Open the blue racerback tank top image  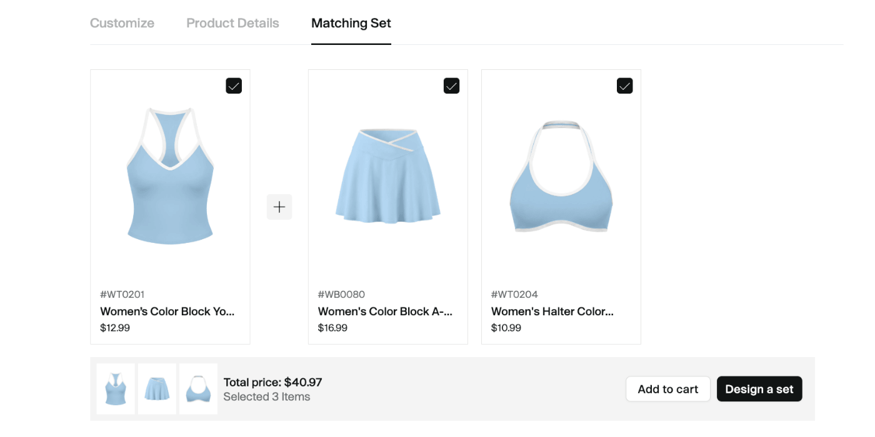tap(170, 176)
